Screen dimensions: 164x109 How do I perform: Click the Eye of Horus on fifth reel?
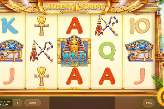[x=139, y=51]
